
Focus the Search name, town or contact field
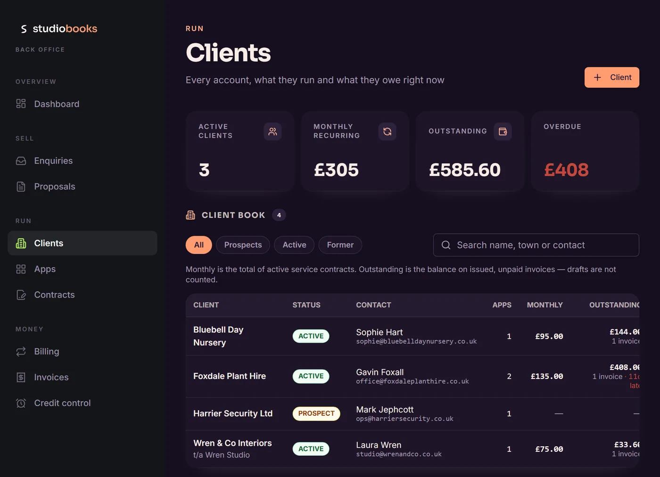pos(536,245)
